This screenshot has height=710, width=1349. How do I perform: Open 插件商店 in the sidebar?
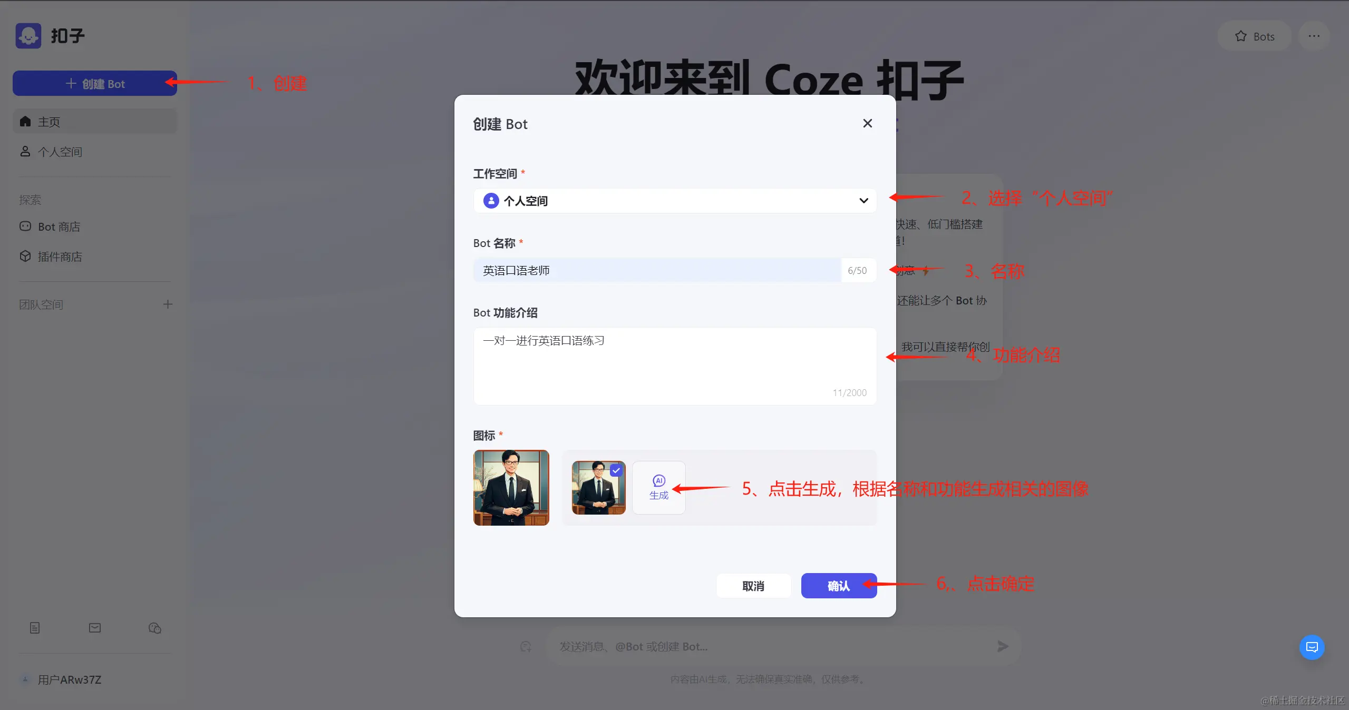60,257
